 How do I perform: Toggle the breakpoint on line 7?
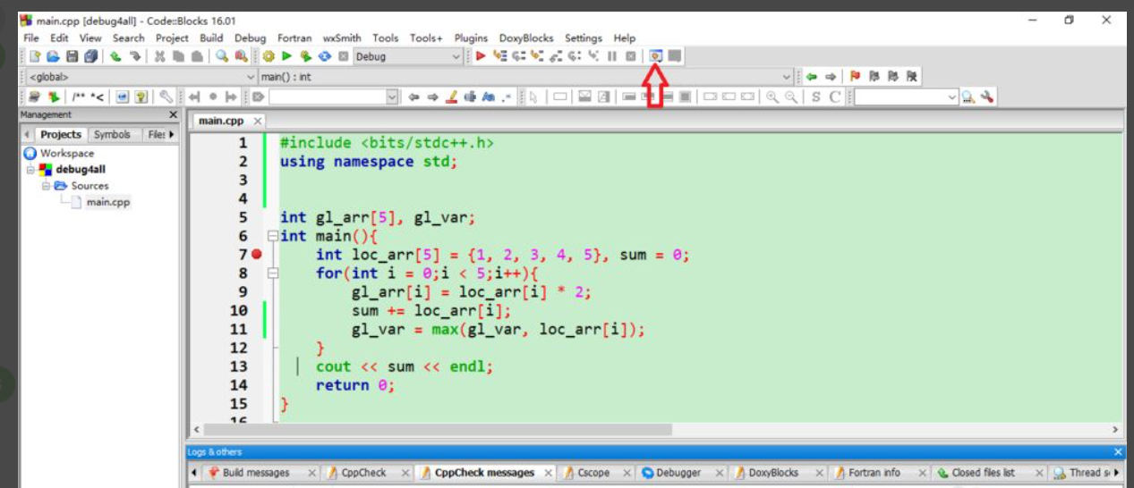click(257, 255)
